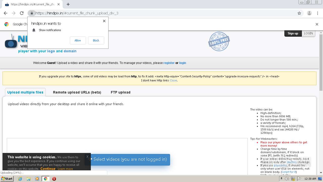This screenshot has height=182, width=323.
Task: Switch to FTP upload tab
Action: pyautogui.click(x=121, y=92)
